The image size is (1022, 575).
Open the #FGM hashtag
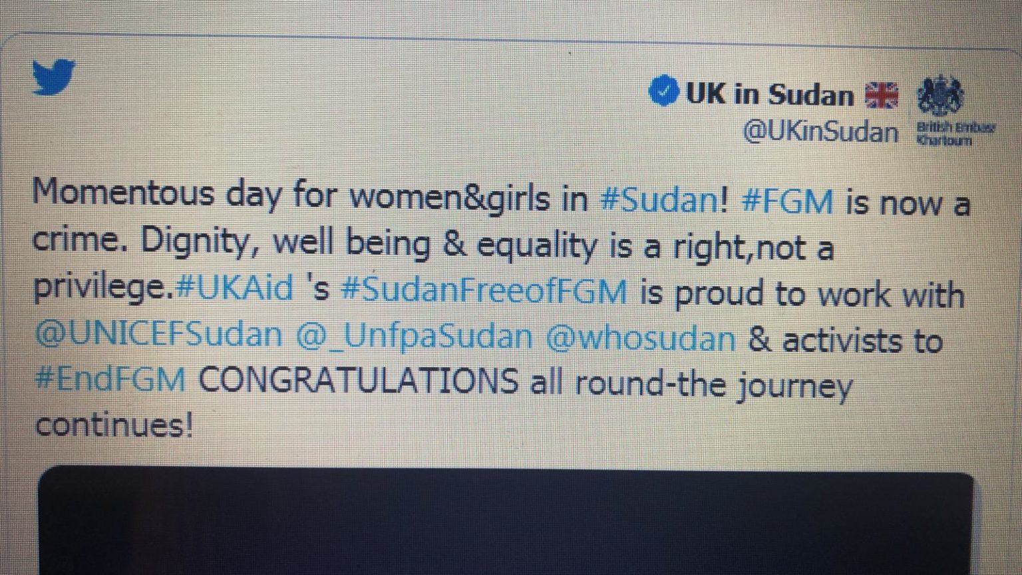click(x=786, y=201)
